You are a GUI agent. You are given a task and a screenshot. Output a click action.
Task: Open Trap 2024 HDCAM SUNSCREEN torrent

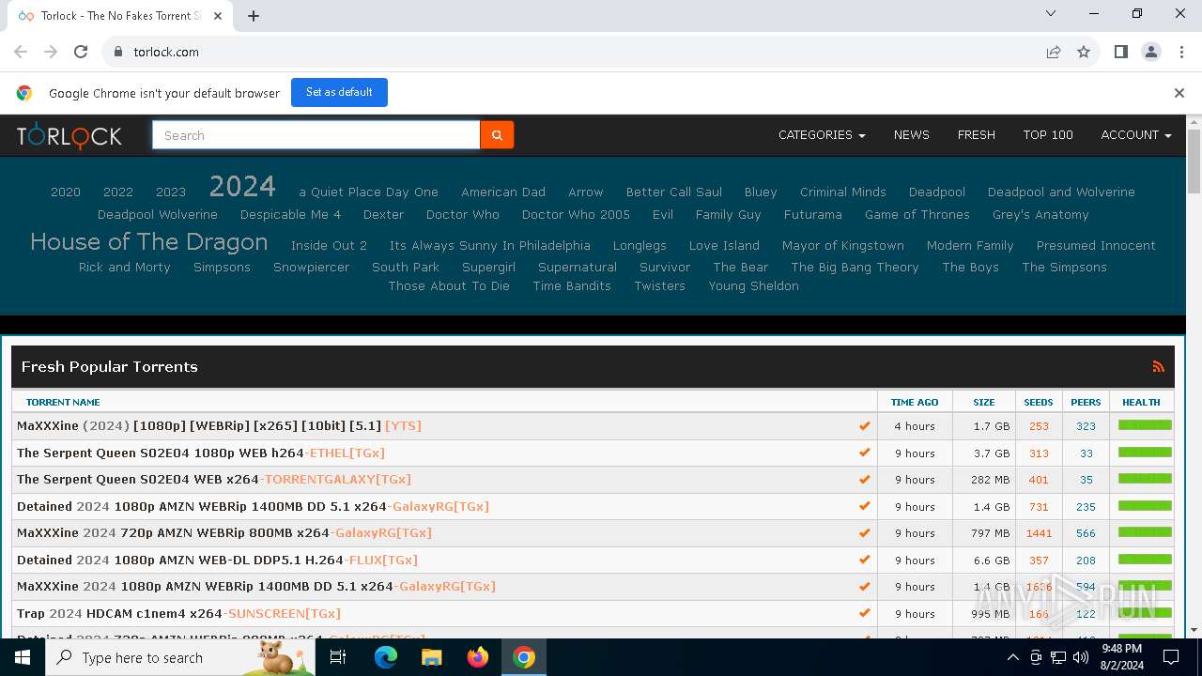click(178, 614)
